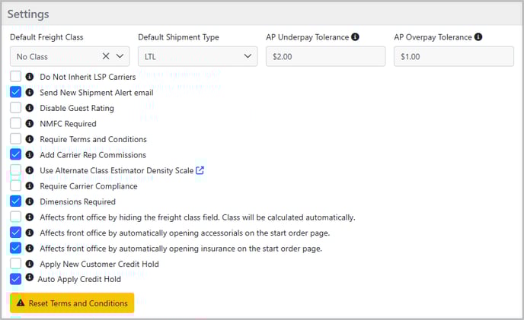Viewport: 524px width, 320px height.
Task: Clear the No Class freight selection
Action: click(106, 56)
